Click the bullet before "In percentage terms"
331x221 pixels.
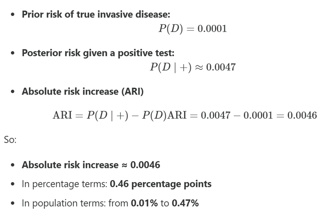[14, 184]
